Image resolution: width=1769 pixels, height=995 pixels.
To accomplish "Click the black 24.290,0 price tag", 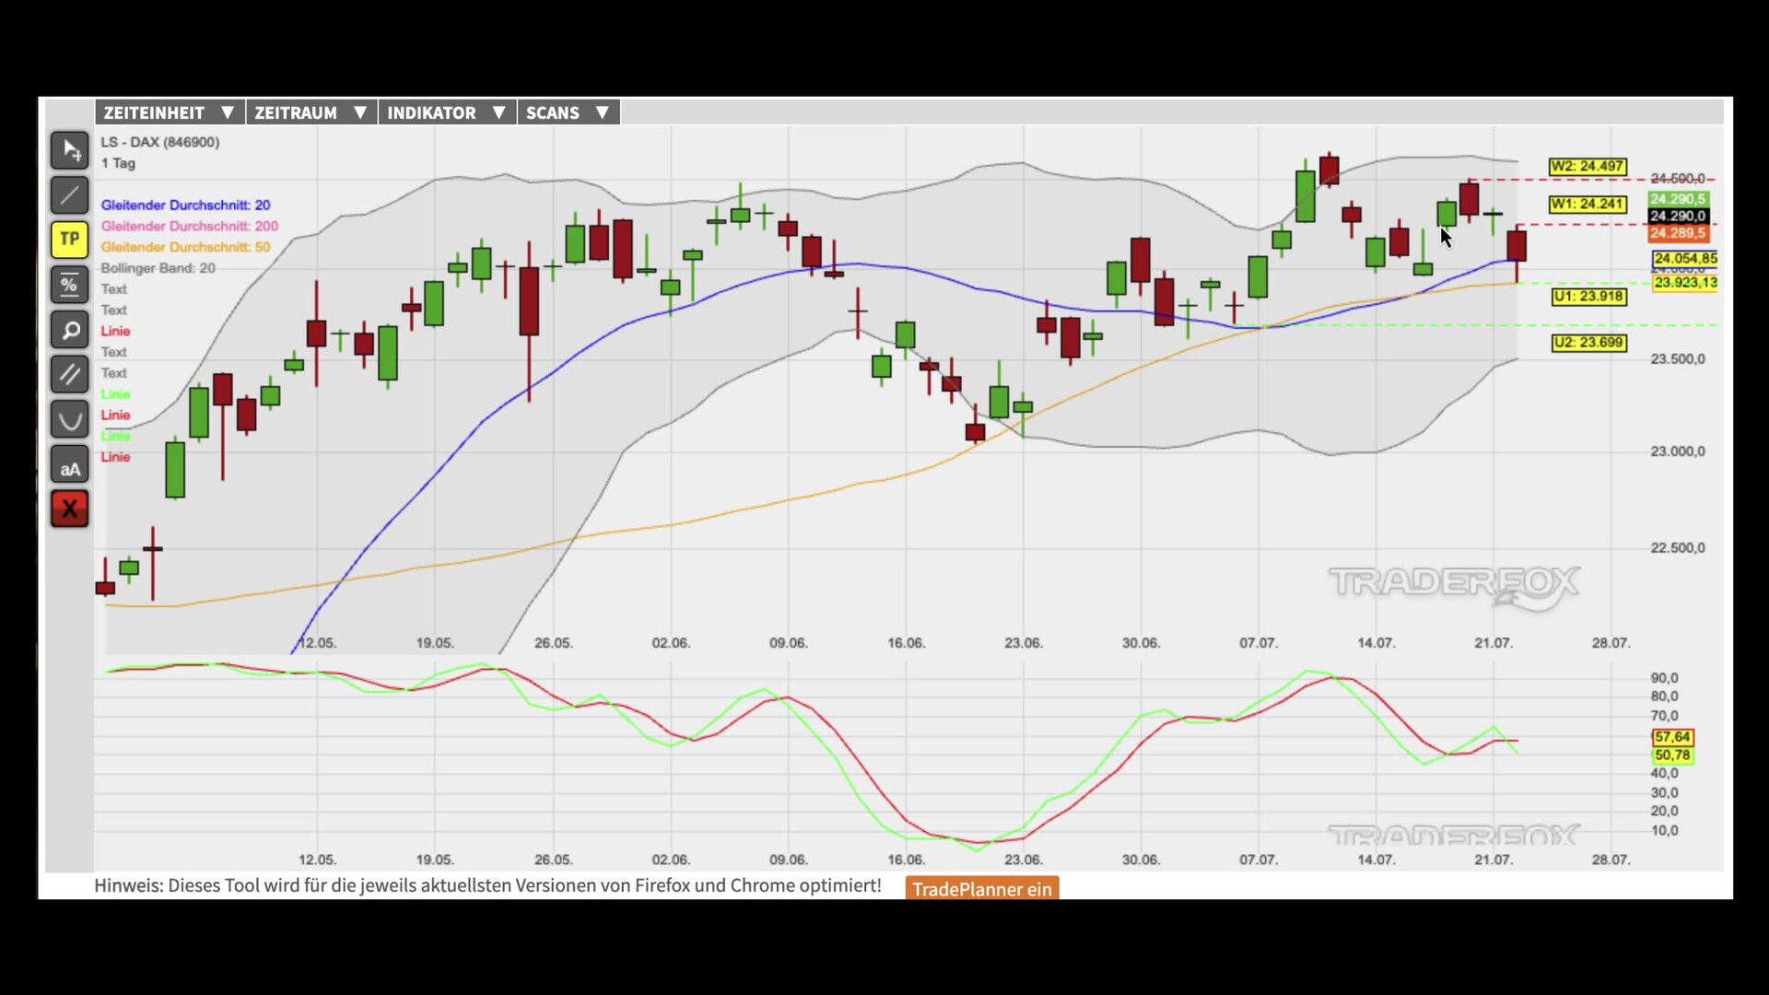I will 1678,217.
